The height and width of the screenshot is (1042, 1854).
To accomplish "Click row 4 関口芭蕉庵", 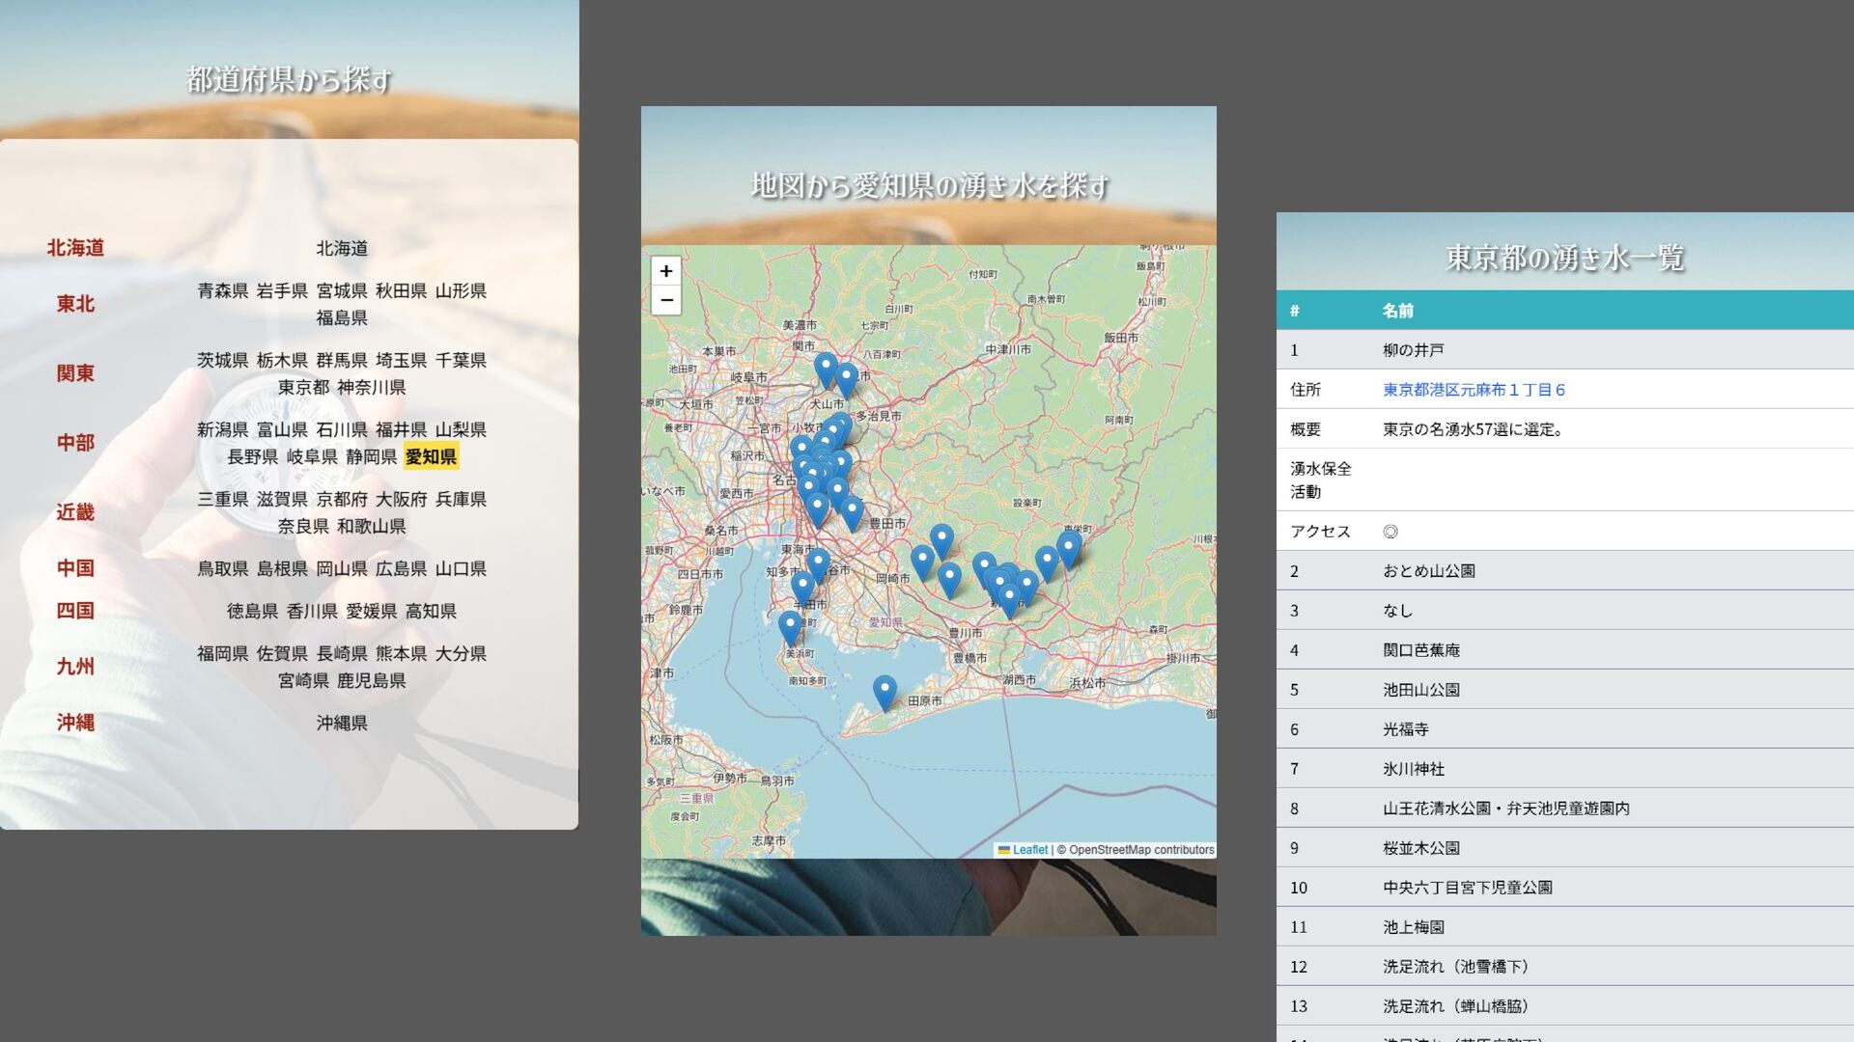I will pos(1420,650).
